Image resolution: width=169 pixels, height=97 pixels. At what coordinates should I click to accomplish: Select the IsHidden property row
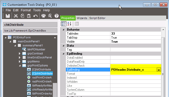tap(113, 82)
